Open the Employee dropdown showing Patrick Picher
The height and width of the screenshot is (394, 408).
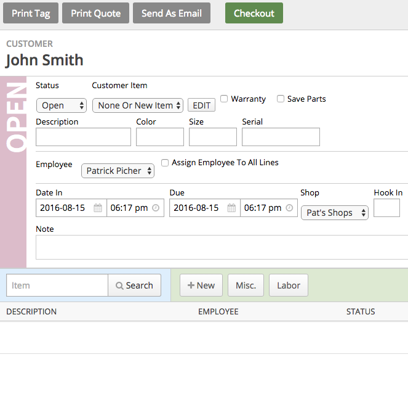pos(118,171)
